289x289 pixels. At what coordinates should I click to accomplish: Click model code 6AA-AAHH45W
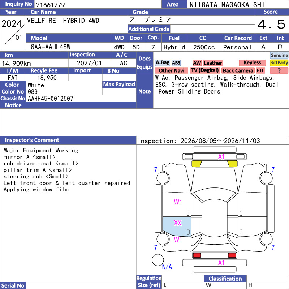[x=50, y=47]
